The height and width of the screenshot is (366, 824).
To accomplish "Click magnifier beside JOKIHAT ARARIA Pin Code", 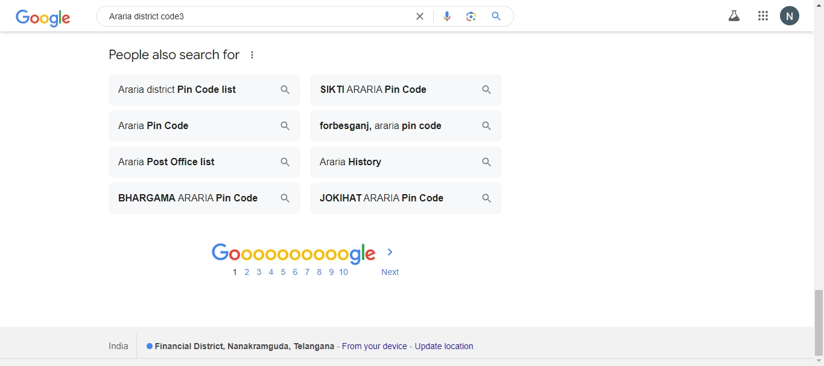I will (x=487, y=198).
